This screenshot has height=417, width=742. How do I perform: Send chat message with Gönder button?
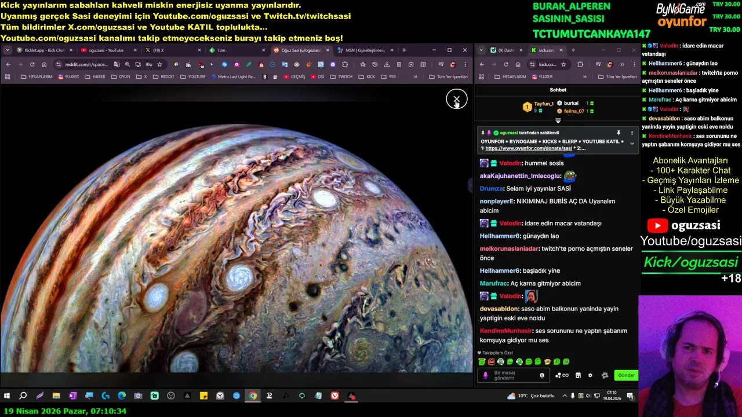click(626, 375)
